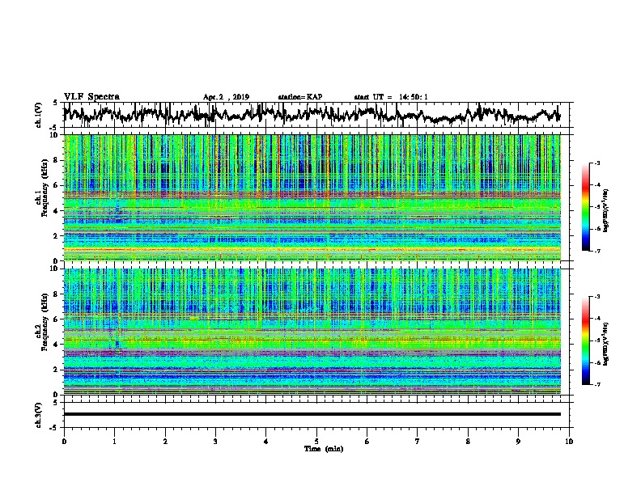
Task: Click time axis tick label '2'
Action: point(165,442)
